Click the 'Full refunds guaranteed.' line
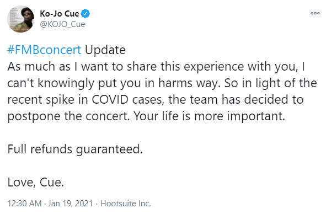The image size is (326, 214). 75,149
